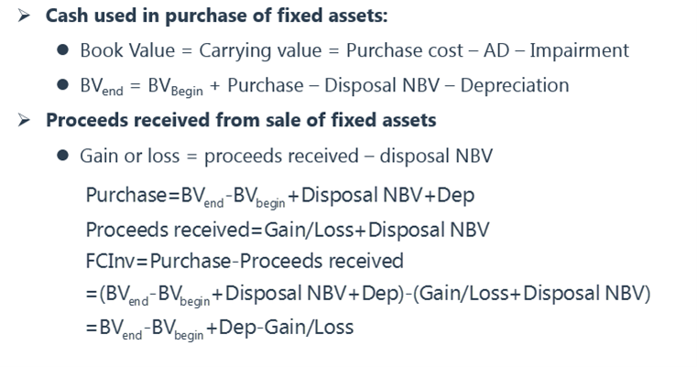Click the arrow bullet before Proceeds received heading

[x=24, y=120]
